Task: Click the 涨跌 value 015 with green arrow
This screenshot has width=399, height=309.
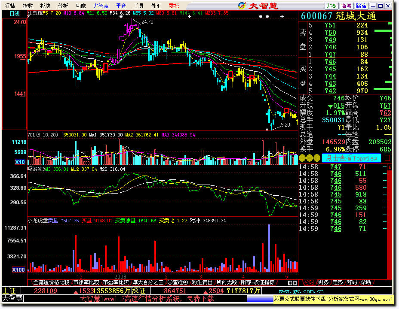Action: click(336, 106)
